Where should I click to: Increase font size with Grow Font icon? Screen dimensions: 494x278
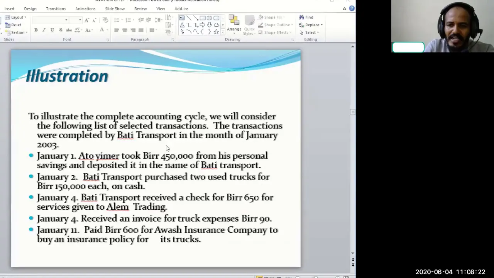(x=87, y=20)
